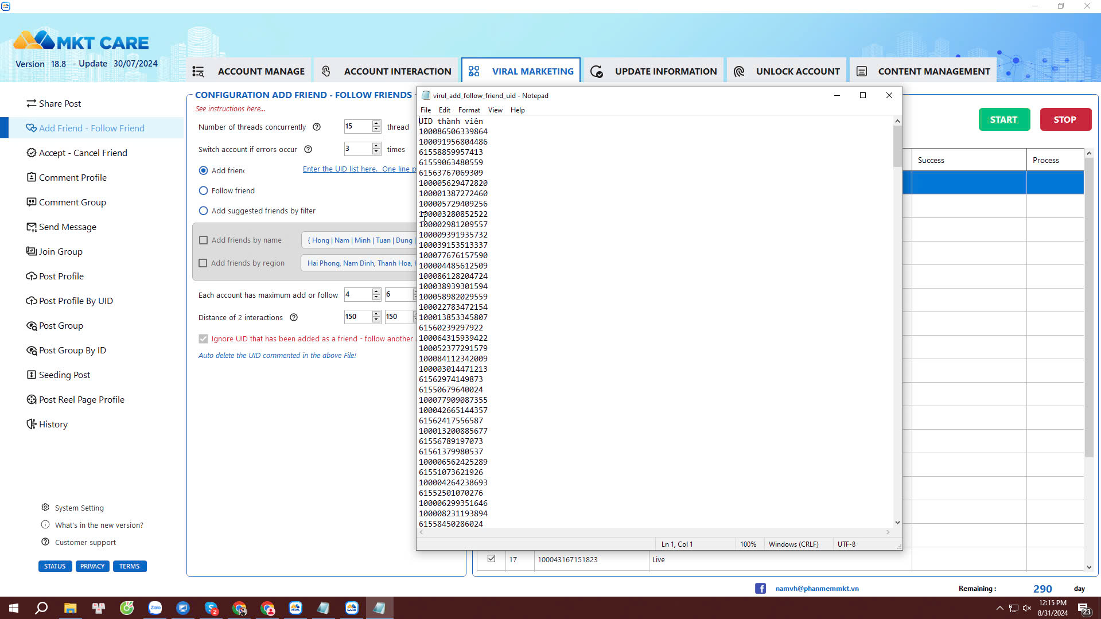Click the threads concurrently help icon
1101x619 pixels.
[317, 127]
